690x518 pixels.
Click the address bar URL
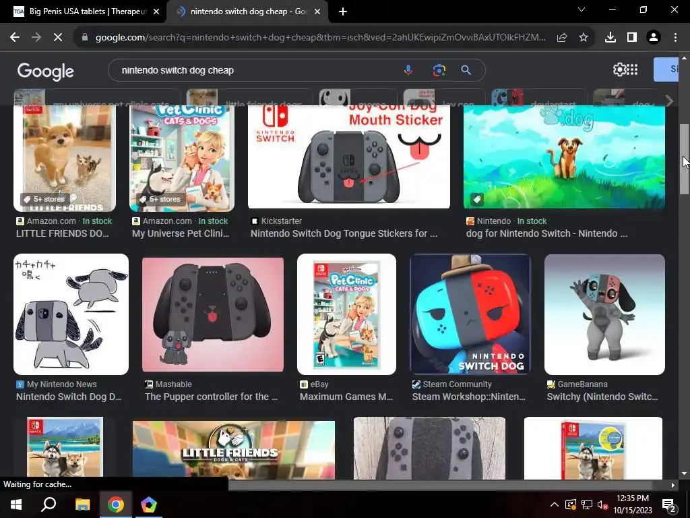[320, 38]
